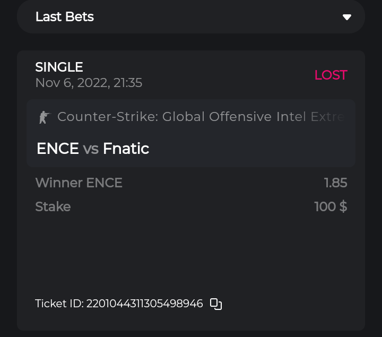Click the ENCE team name in match
The height and width of the screenshot is (337, 382).
58,149
